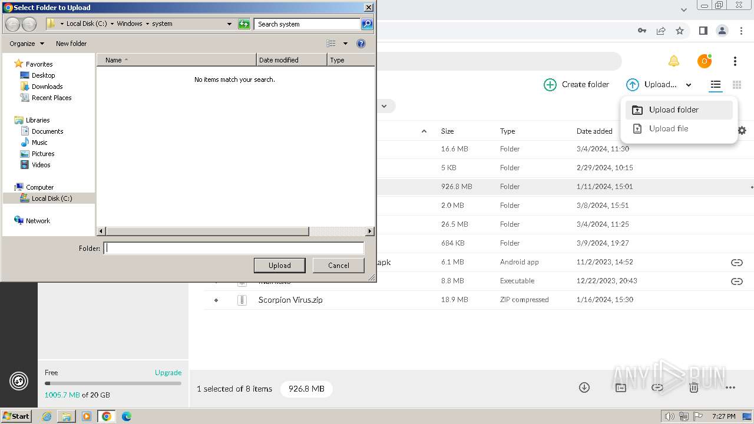Open the orange account avatar
This screenshot has height=424, width=754.
pyautogui.click(x=705, y=61)
